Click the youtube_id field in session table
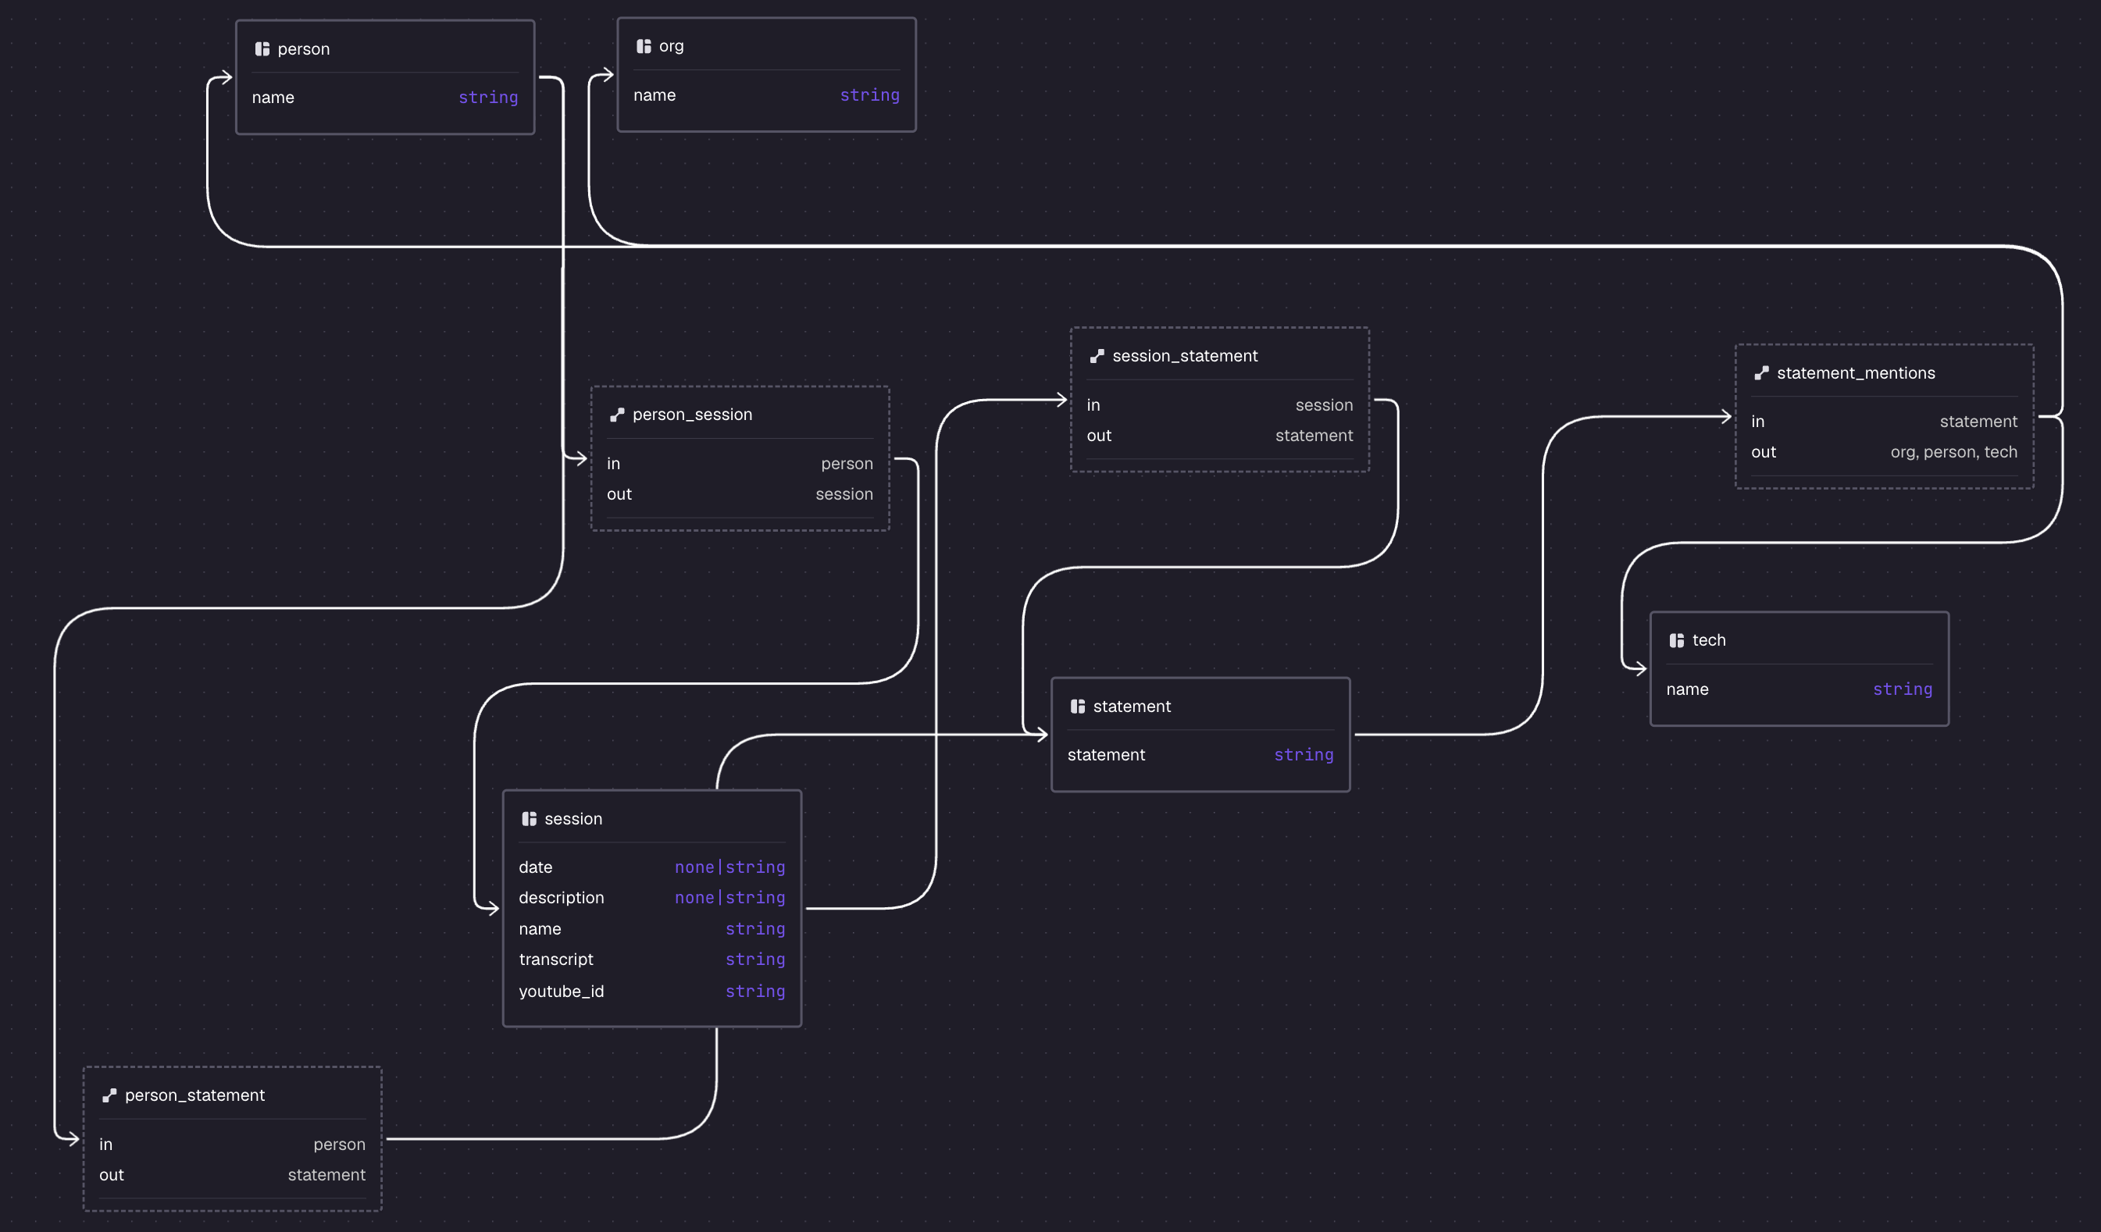Screen dimensions: 2101x1232 [x=652, y=991]
